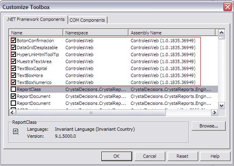The height and width of the screenshot is (166, 234).
Task: Uncheck the BotonConfirmacion checkbox
Action: point(14,41)
